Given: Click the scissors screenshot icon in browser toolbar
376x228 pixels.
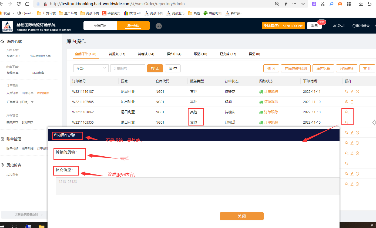Looking at the screenshot, I should click(x=323, y=4).
